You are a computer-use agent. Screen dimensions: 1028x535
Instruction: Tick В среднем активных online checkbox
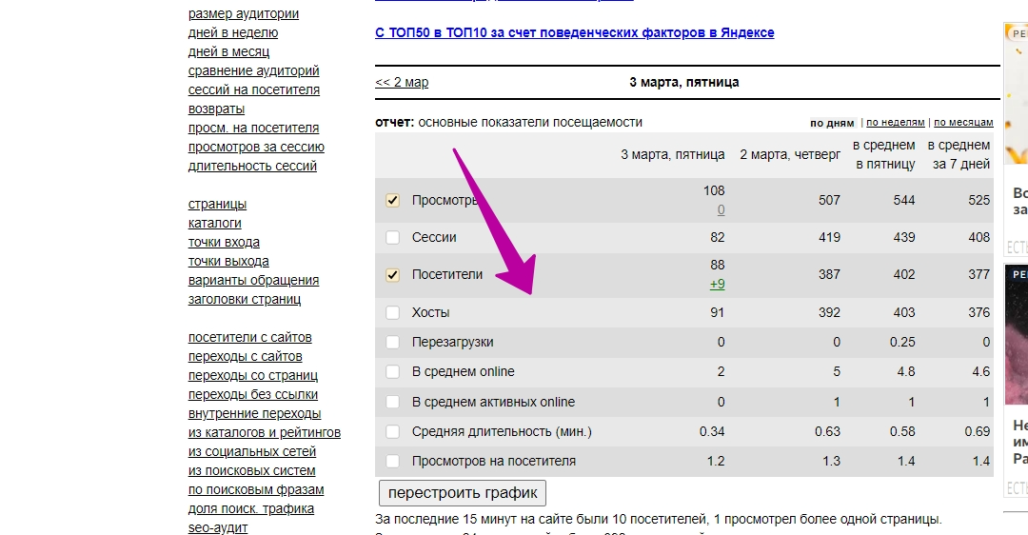pyautogui.click(x=393, y=402)
